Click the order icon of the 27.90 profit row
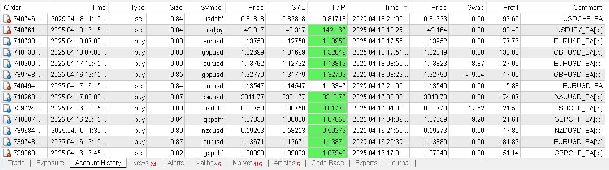Viewport: 609px width, 170px height. [x=7, y=64]
